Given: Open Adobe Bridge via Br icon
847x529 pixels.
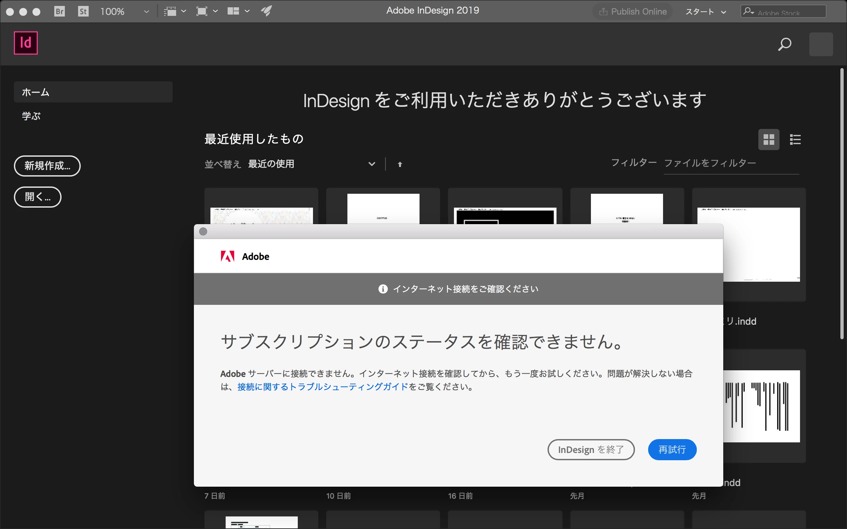Looking at the screenshot, I should (60, 11).
